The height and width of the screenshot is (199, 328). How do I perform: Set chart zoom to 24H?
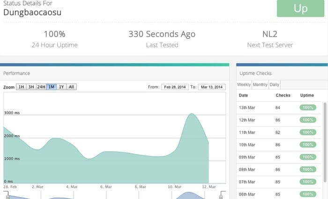coord(41,87)
